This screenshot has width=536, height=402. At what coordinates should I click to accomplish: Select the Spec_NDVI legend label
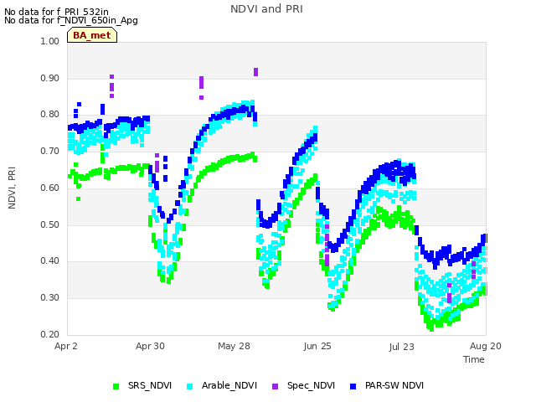[x=311, y=385]
